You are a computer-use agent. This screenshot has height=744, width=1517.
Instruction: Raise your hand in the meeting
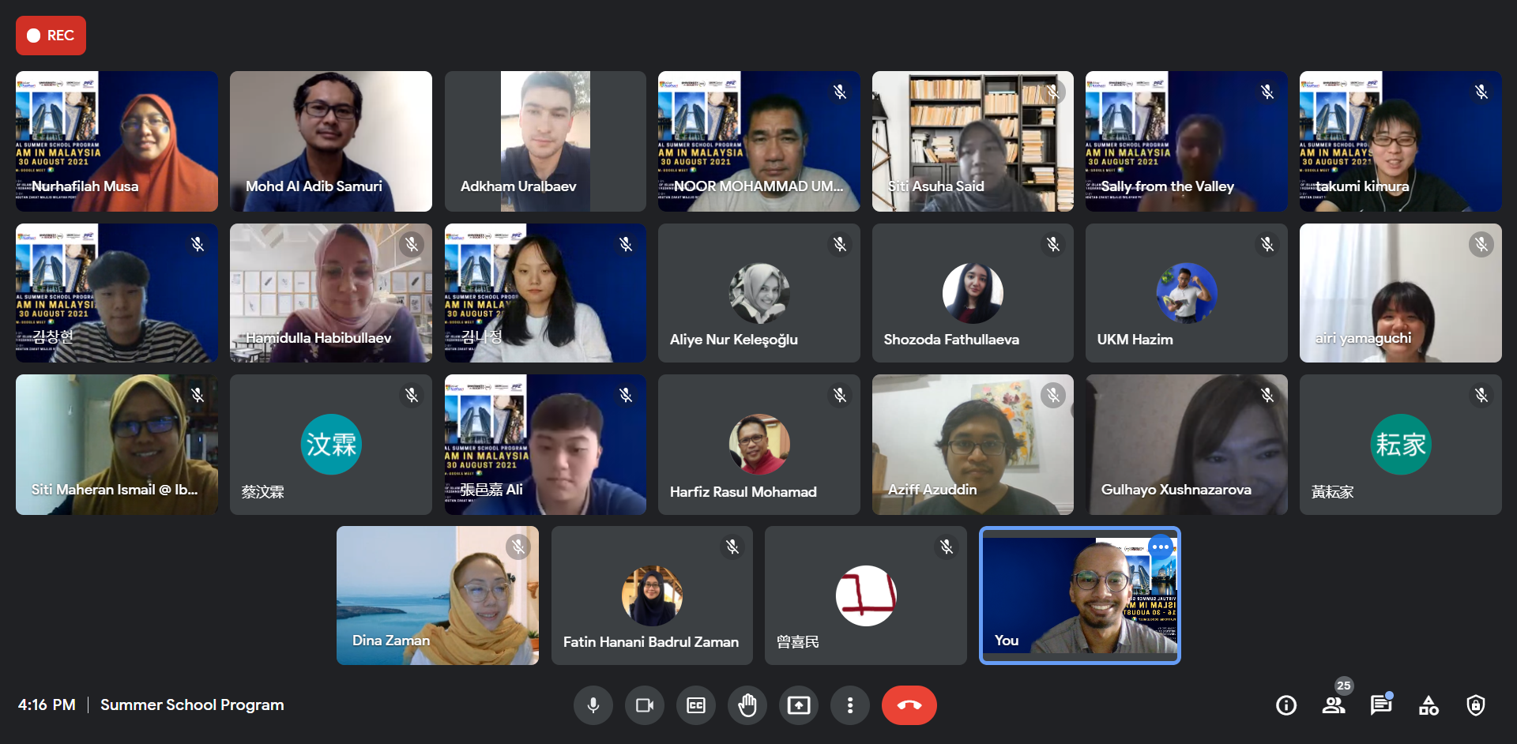tap(747, 705)
